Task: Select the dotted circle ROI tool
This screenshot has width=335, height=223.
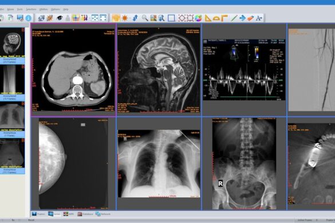Action: [x=182, y=18]
